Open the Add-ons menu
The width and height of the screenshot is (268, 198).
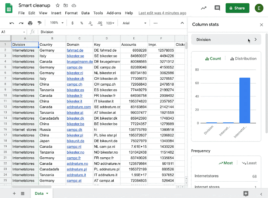click(x=114, y=13)
